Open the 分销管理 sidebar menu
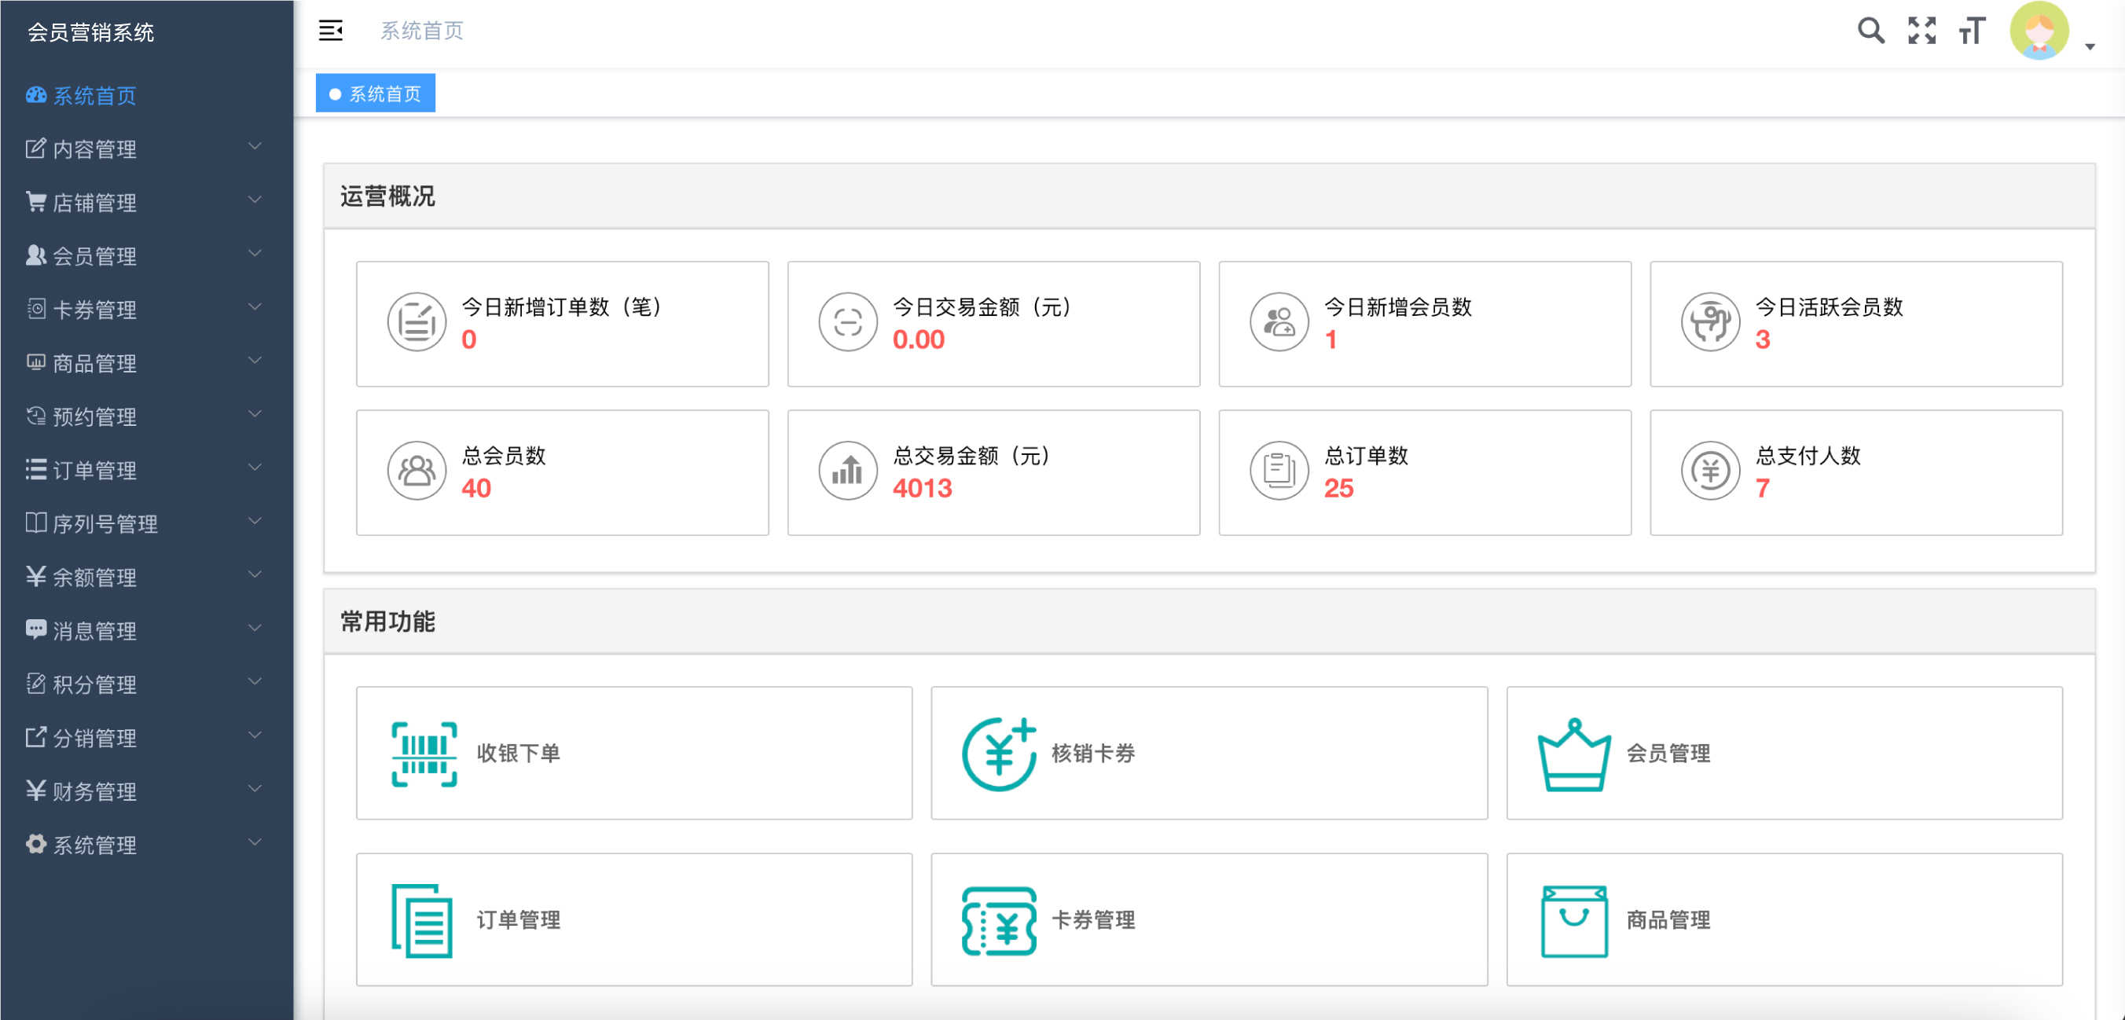This screenshot has width=2125, height=1020. point(147,738)
